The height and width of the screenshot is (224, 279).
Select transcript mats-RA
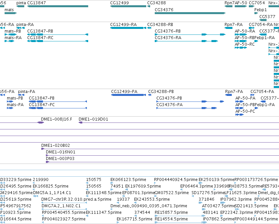pyautogui.click(x=10, y=41)
